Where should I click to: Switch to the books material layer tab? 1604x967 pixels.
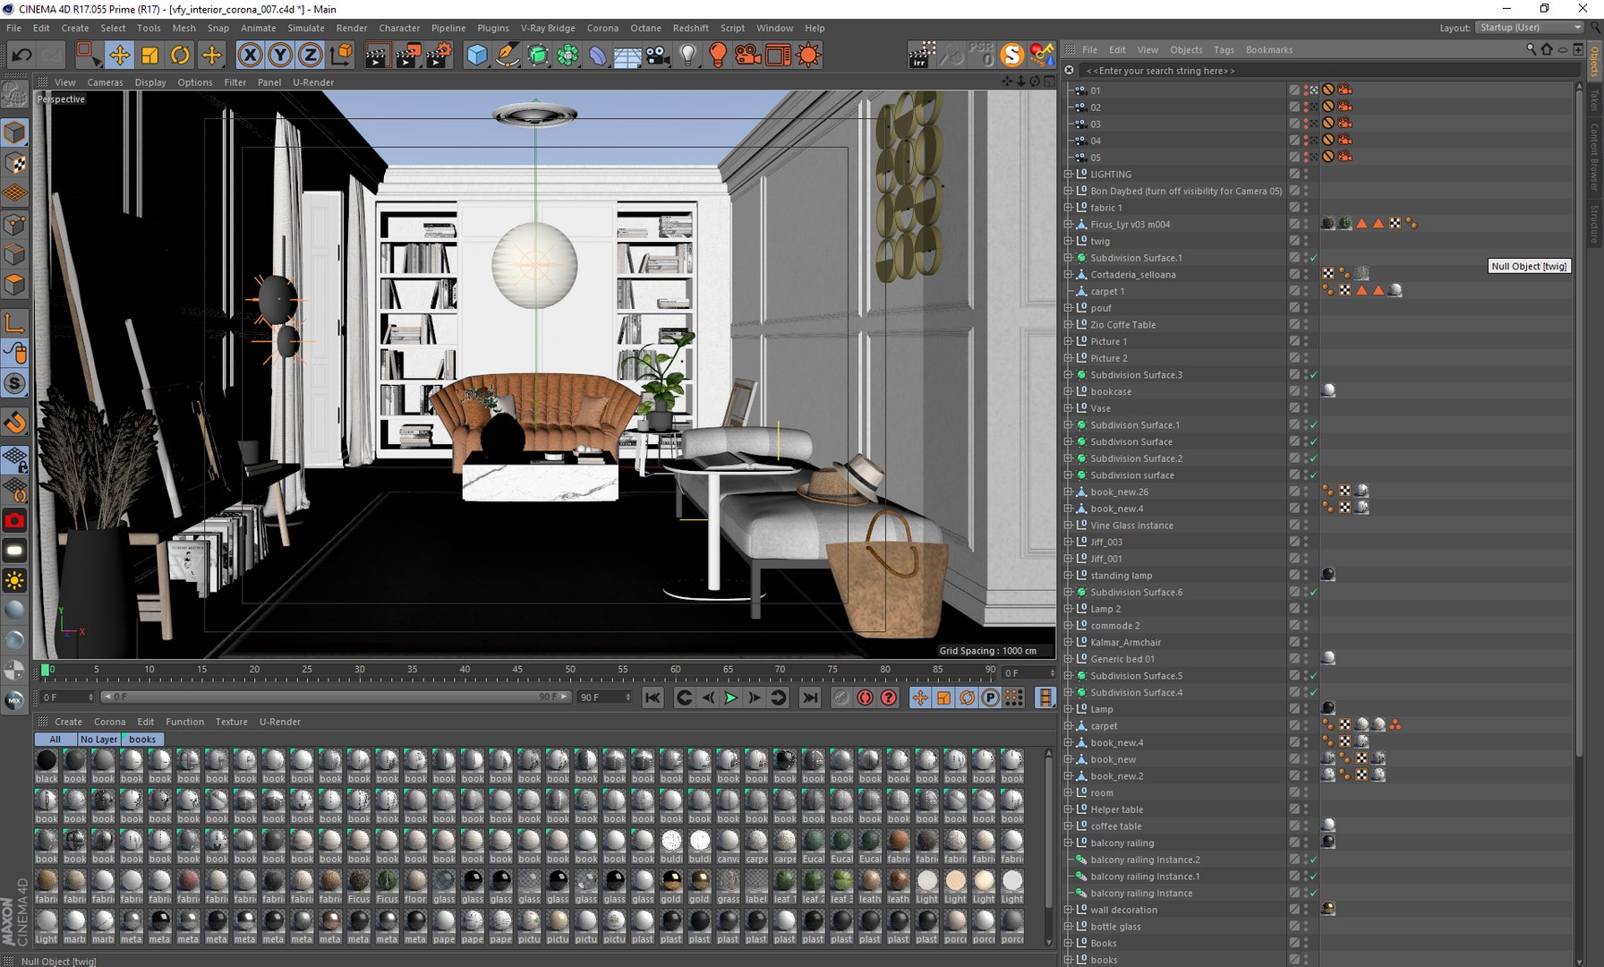coord(142,740)
